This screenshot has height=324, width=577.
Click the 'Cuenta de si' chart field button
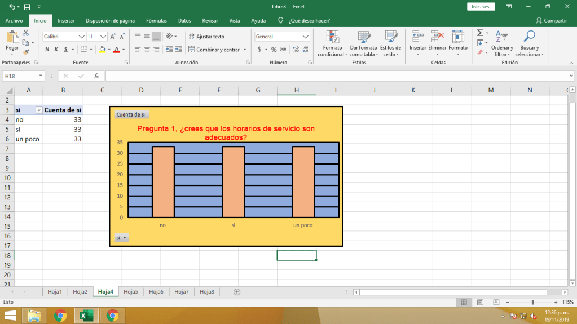click(130, 114)
